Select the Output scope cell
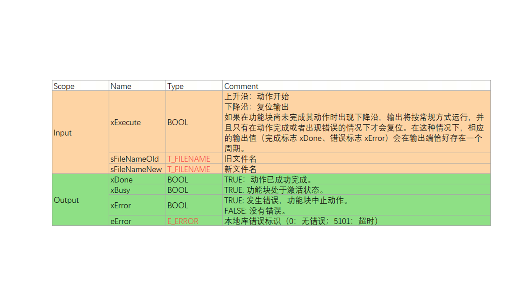Image resolution: width=531 pixels, height=299 pixels. (66, 200)
